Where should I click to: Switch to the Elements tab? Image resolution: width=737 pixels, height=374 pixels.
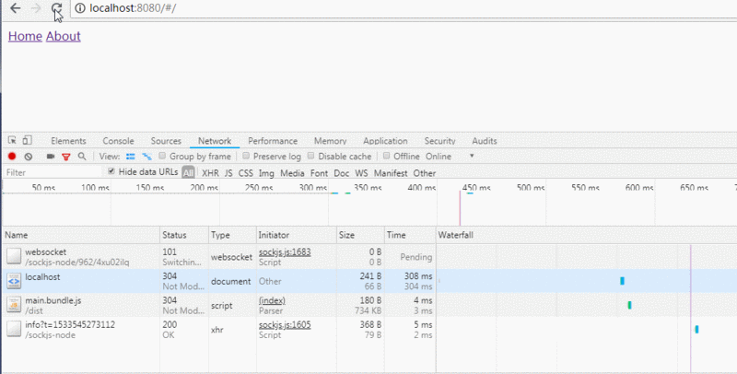tap(68, 141)
